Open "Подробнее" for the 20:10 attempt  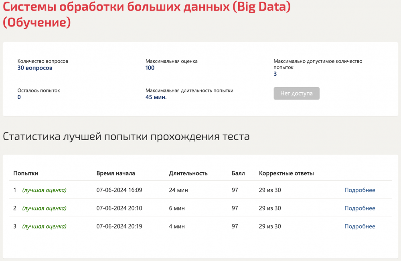coord(360,208)
